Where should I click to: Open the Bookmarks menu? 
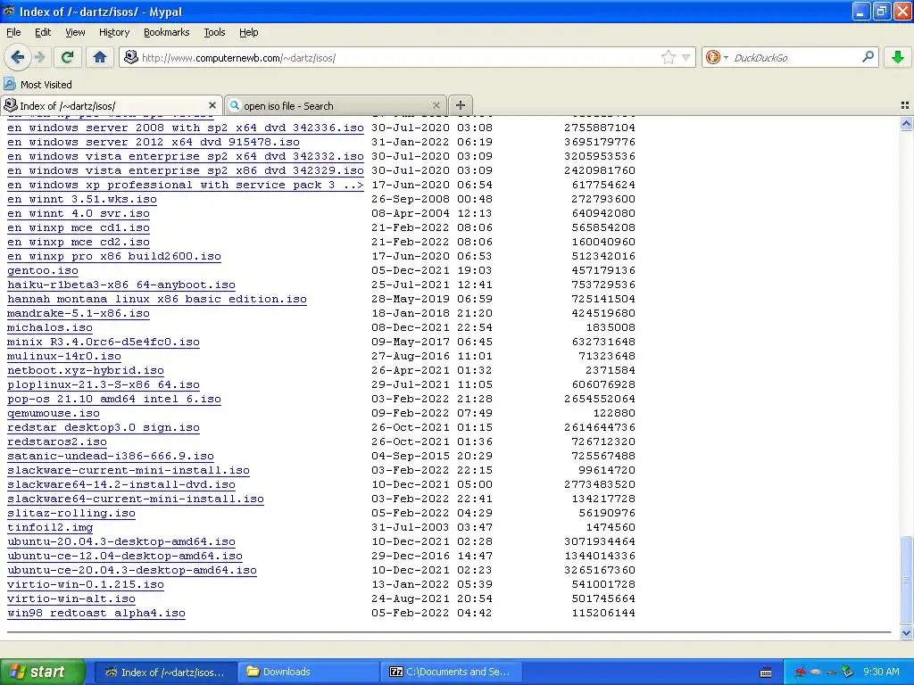coord(166,32)
